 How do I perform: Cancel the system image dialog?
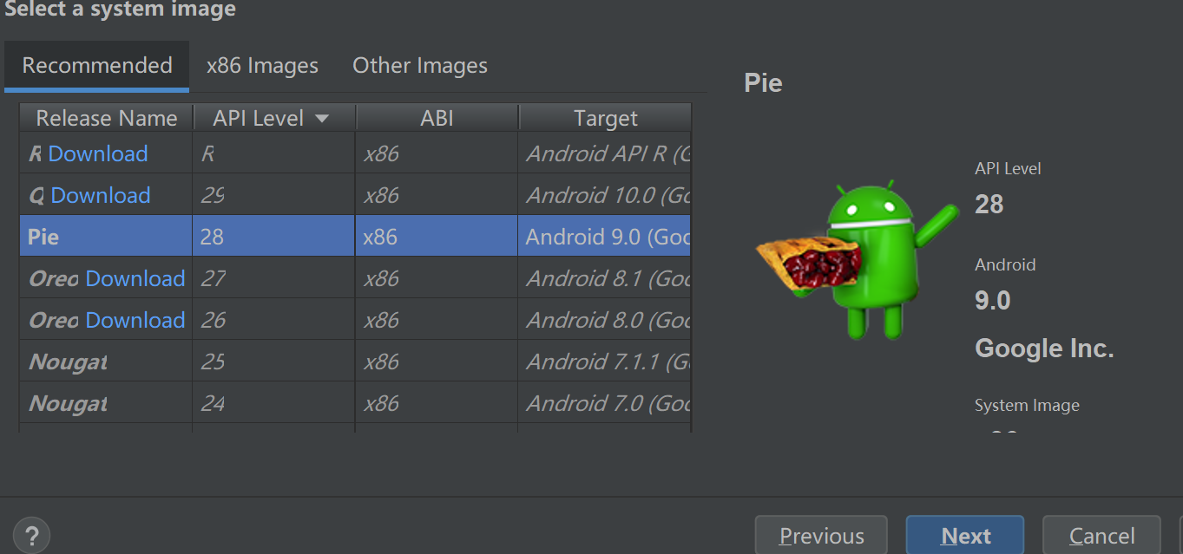click(x=1101, y=536)
